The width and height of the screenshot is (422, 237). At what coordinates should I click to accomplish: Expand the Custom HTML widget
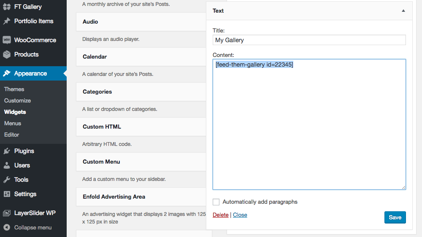click(x=141, y=127)
